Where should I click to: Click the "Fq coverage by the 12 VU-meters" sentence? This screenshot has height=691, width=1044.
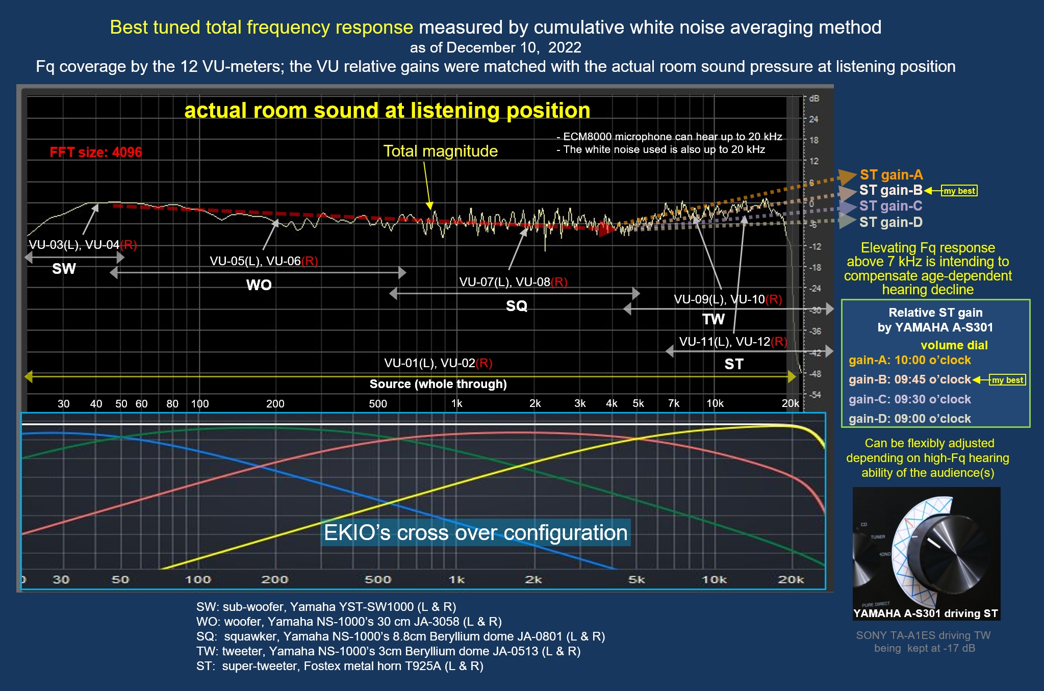(x=495, y=66)
